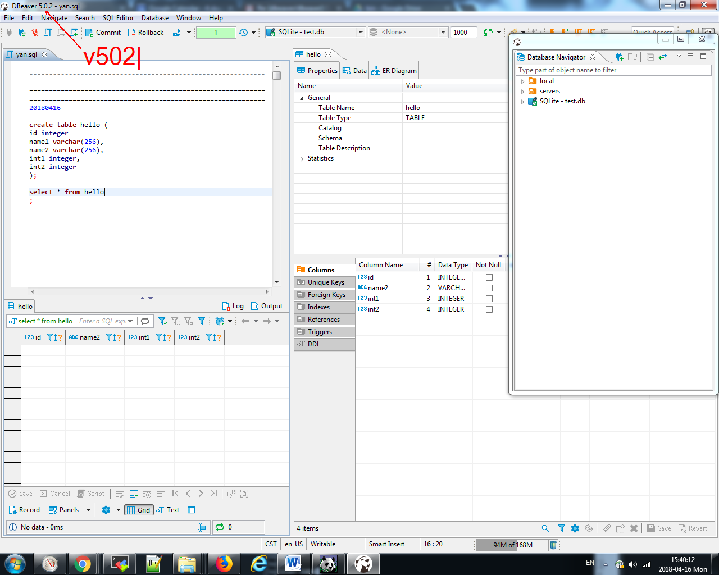Toggle Not Null checkbox for id column
The width and height of the screenshot is (719, 575).
[489, 277]
